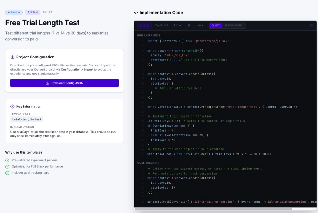Switch the code mode toggle to SERVER-CLIENT

[x=234, y=25]
